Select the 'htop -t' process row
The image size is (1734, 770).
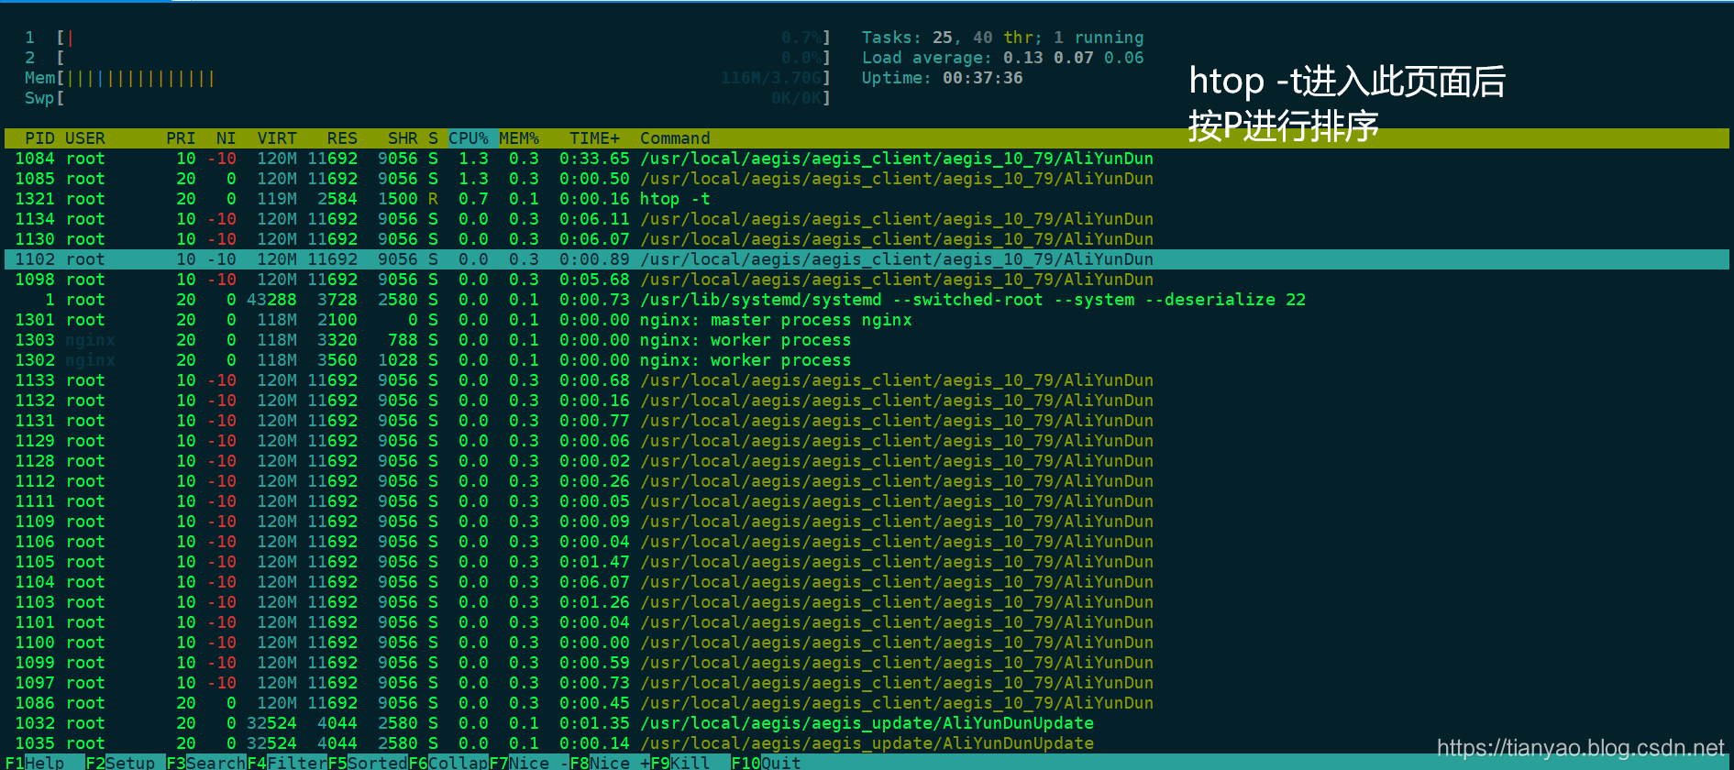[x=867, y=199]
